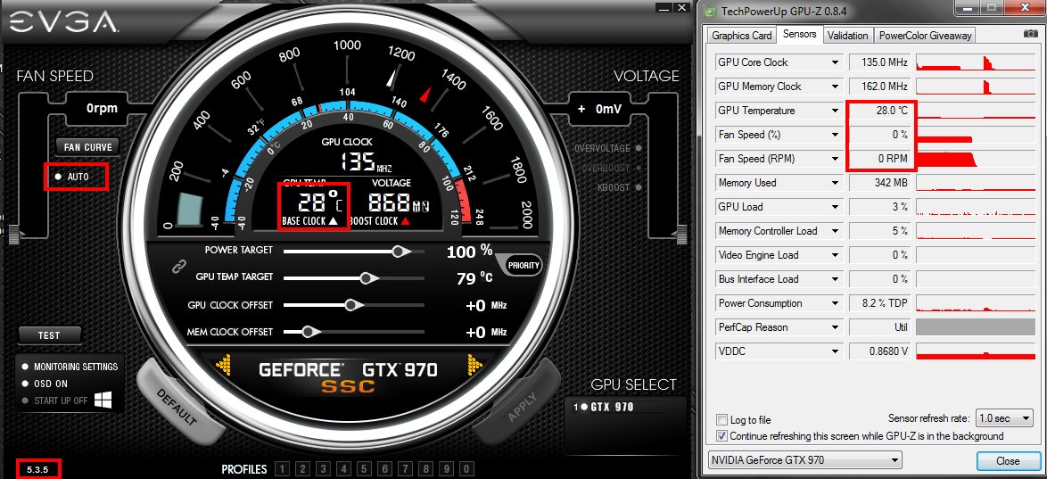This screenshot has width=1047, height=479.
Task: Close the EVGA Precision window
Action: coord(681,8)
